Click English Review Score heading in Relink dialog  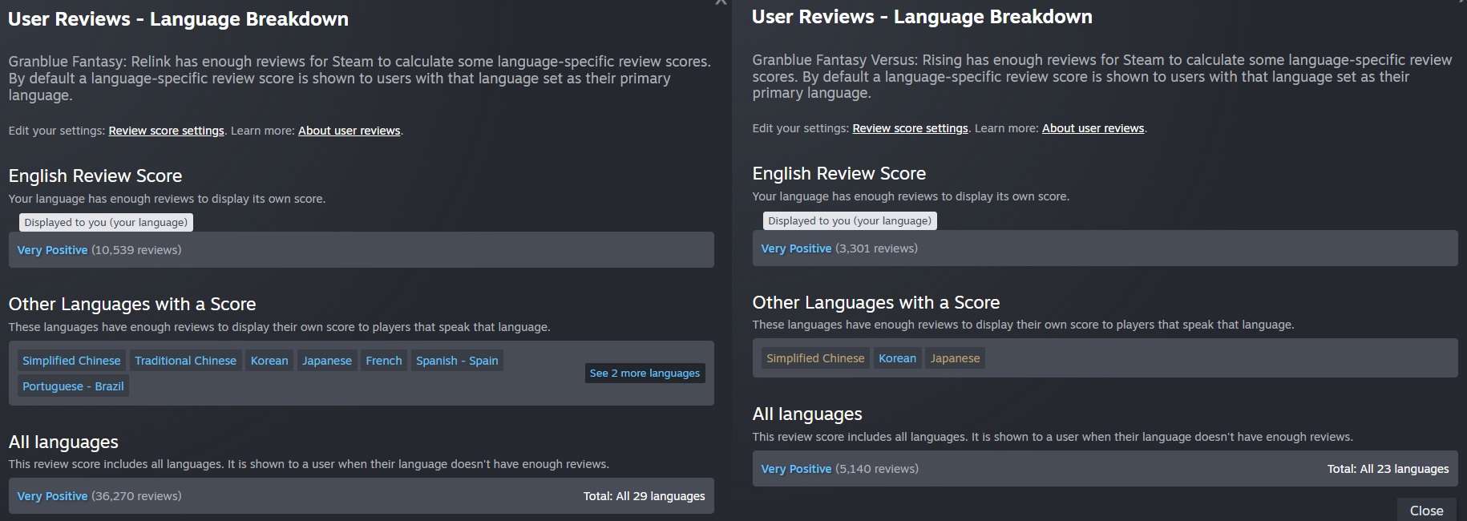click(x=95, y=176)
